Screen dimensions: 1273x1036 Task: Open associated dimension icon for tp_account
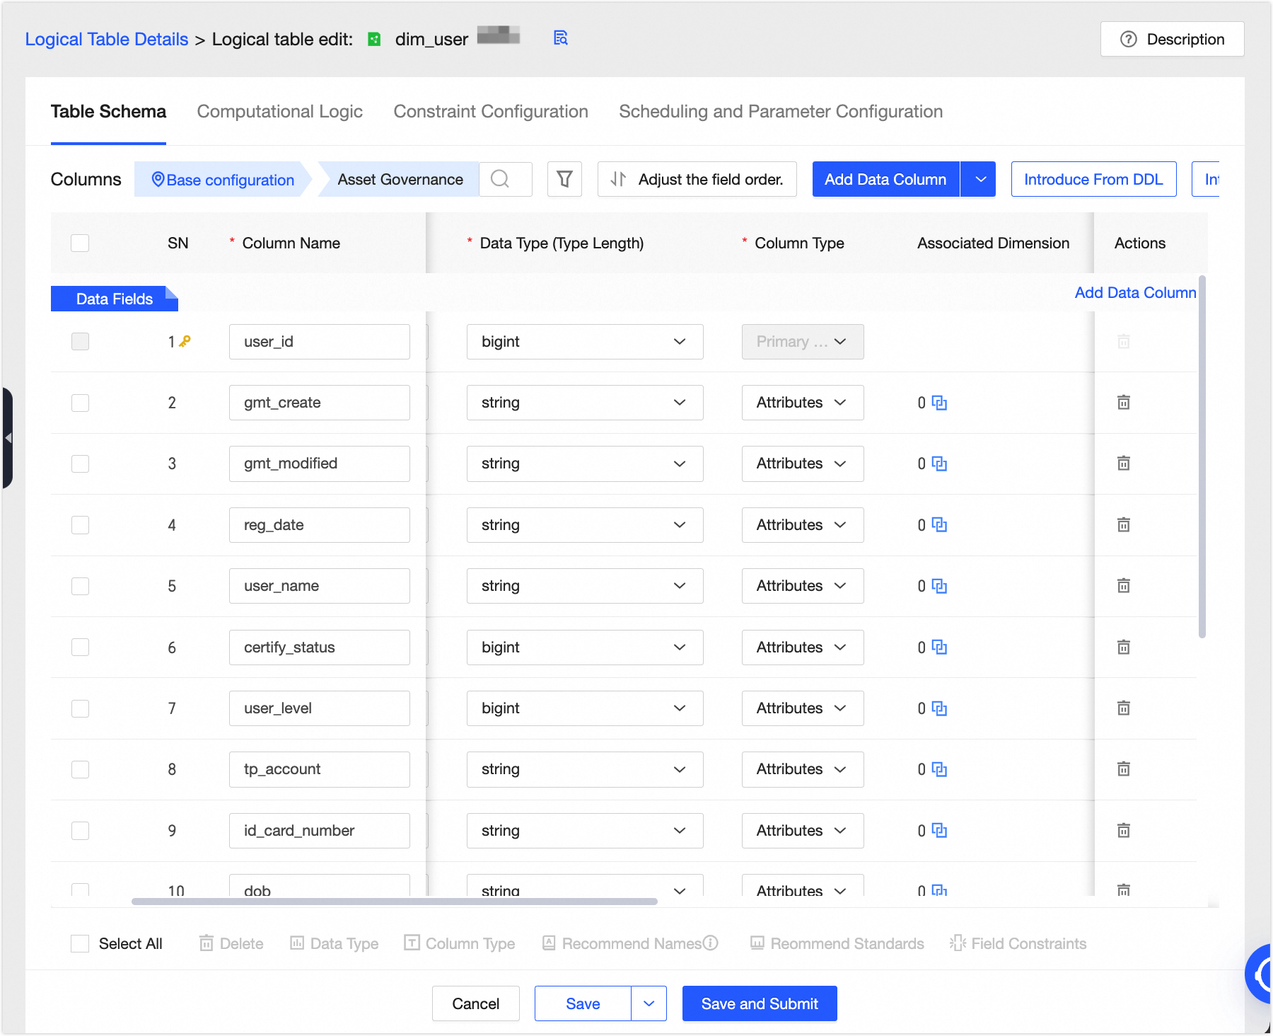(x=939, y=769)
